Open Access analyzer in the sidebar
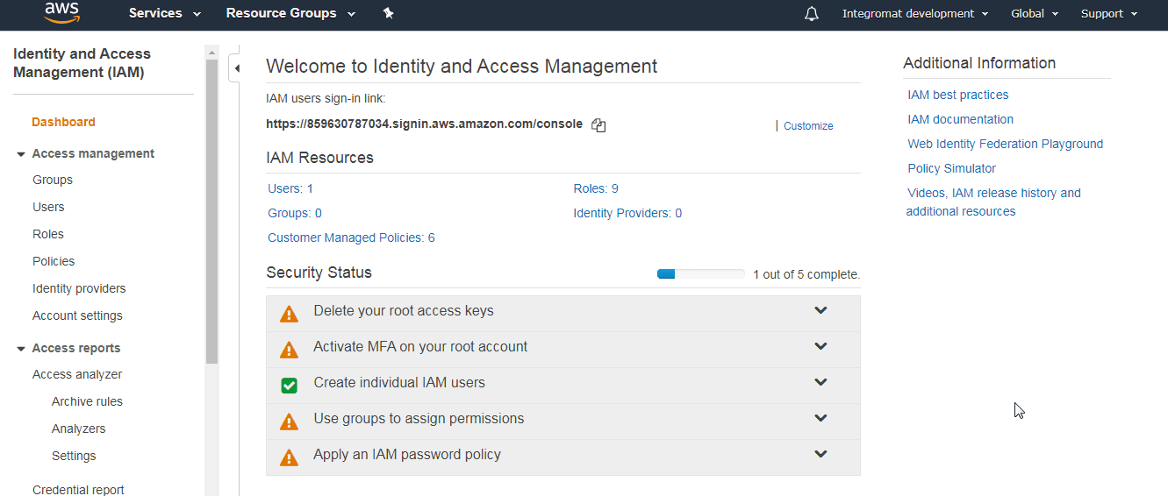1168x496 pixels. click(x=77, y=374)
